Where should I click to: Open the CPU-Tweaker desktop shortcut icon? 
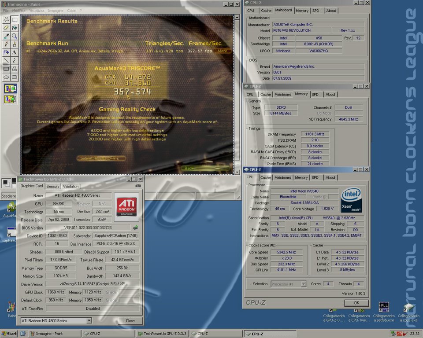point(359,316)
